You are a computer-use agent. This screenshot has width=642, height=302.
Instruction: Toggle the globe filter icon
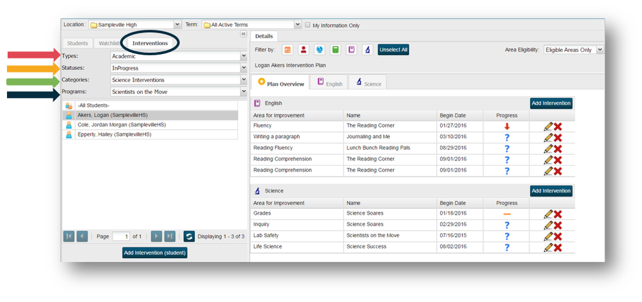click(319, 49)
